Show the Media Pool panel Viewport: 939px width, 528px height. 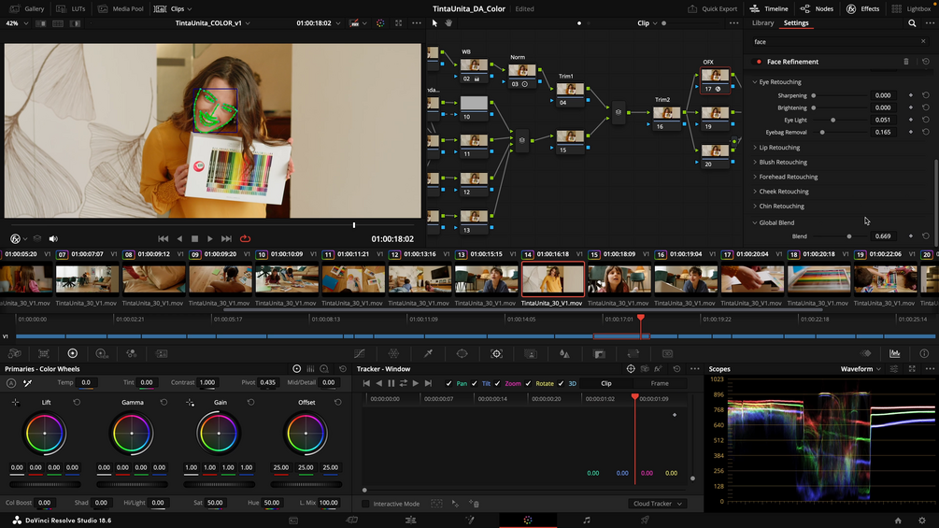coord(121,9)
